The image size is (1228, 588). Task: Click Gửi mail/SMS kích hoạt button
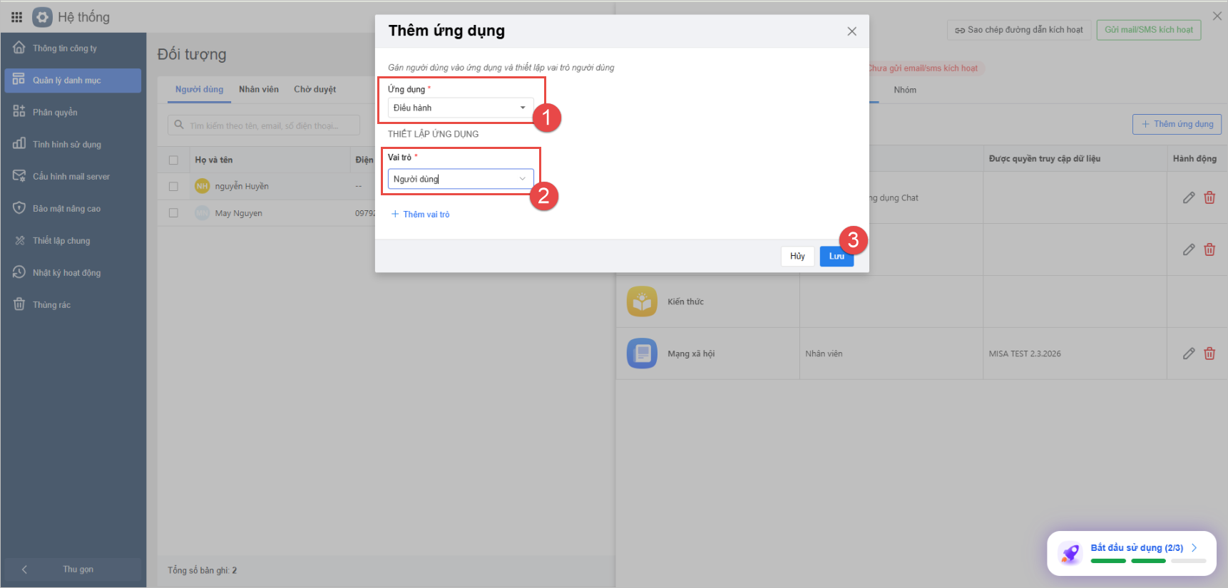[x=1149, y=30]
